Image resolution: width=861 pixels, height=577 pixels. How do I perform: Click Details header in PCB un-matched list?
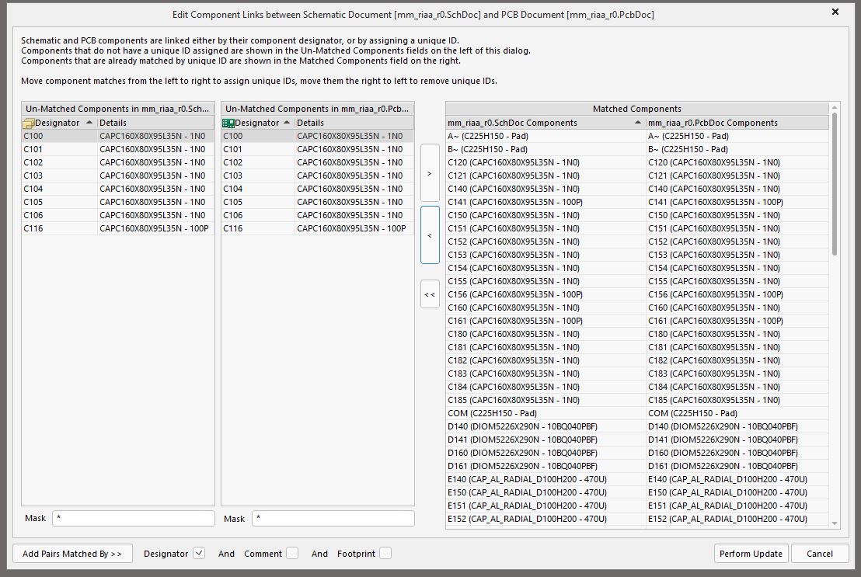(354, 123)
